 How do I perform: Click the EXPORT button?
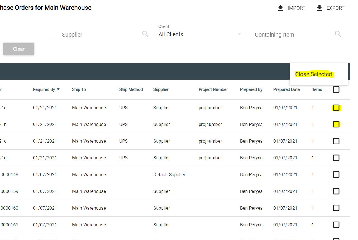coord(330,8)
